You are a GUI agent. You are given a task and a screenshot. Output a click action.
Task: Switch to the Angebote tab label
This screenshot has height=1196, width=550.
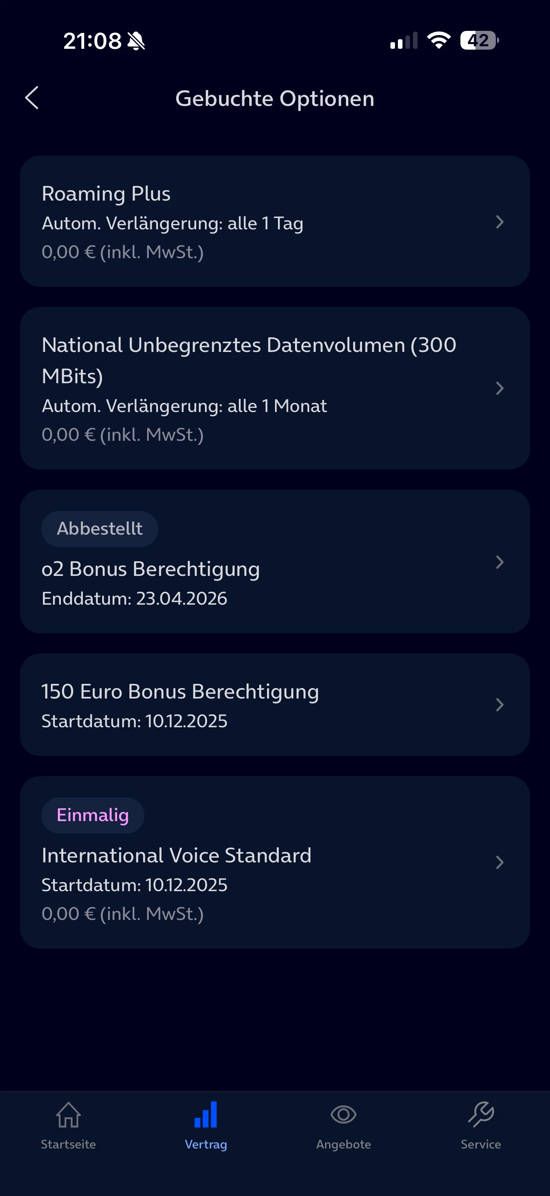click(x=343, y=1144)
